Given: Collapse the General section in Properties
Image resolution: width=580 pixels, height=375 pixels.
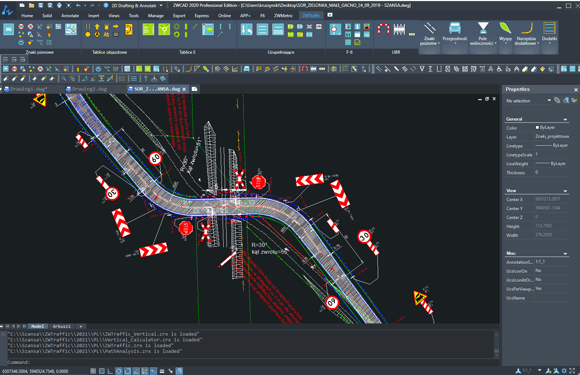Looking at the screenshot, I should [565, 119].
